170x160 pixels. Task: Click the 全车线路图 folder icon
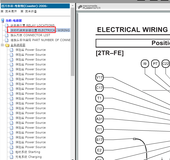[7, 45]
